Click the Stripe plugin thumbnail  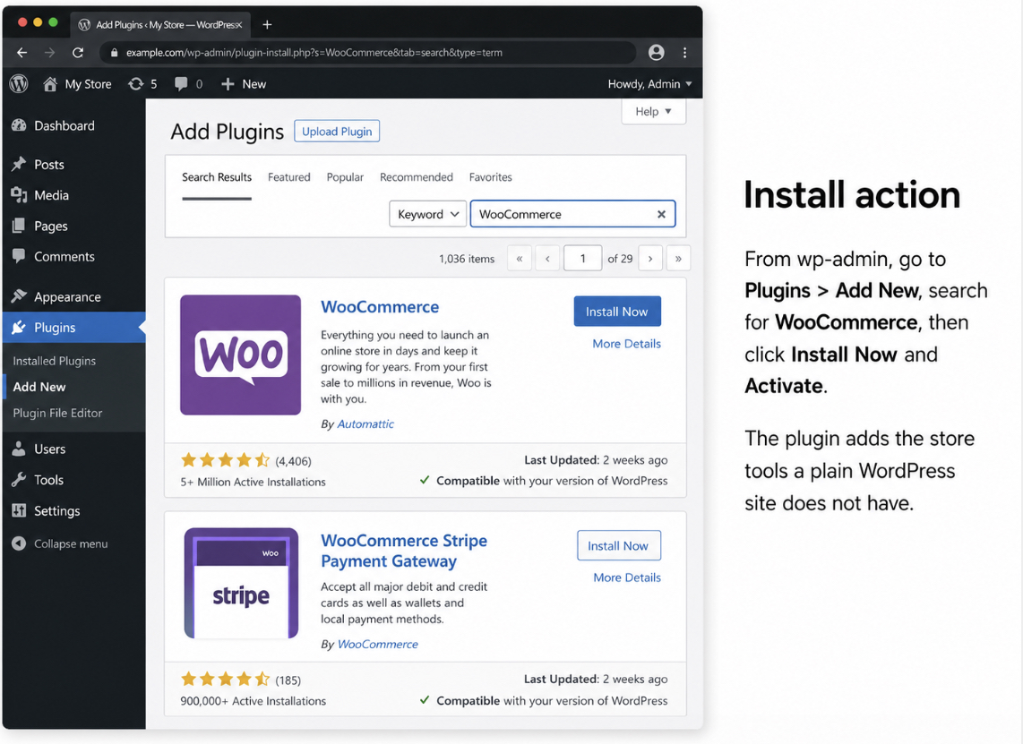[x=241, y=584]
